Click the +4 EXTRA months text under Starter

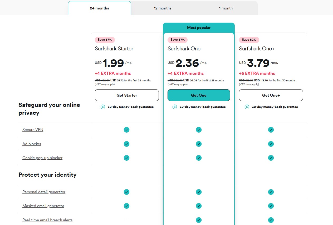(113, 74)
